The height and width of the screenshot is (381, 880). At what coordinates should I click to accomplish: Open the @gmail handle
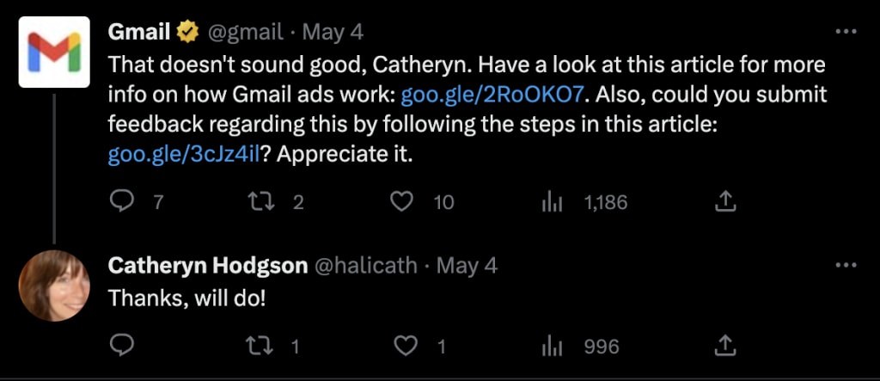pos(245,34)
